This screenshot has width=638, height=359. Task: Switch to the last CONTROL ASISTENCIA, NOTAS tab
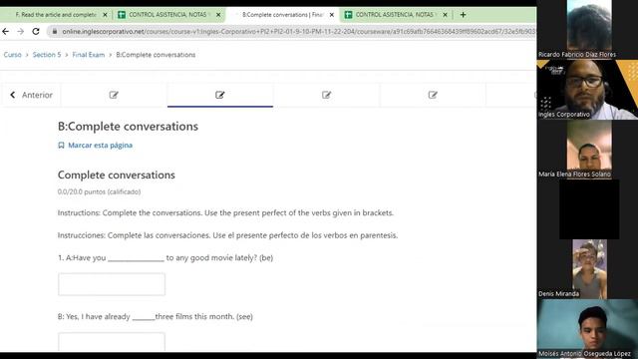(x=395, y=15)
